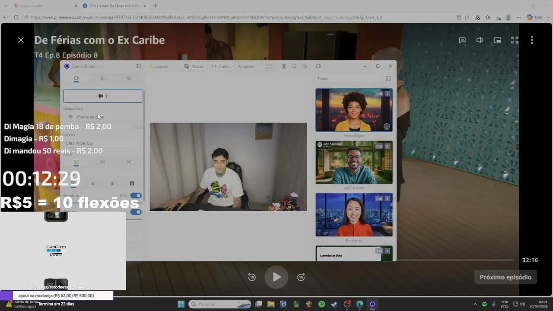Click the Trans... streaming button

(x=221, y=67)
